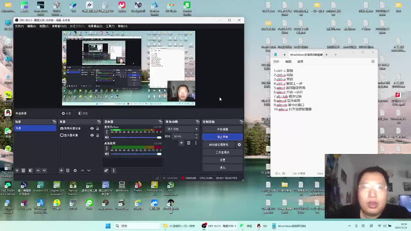Pop out the Sources dock panel

click(99, 122)
